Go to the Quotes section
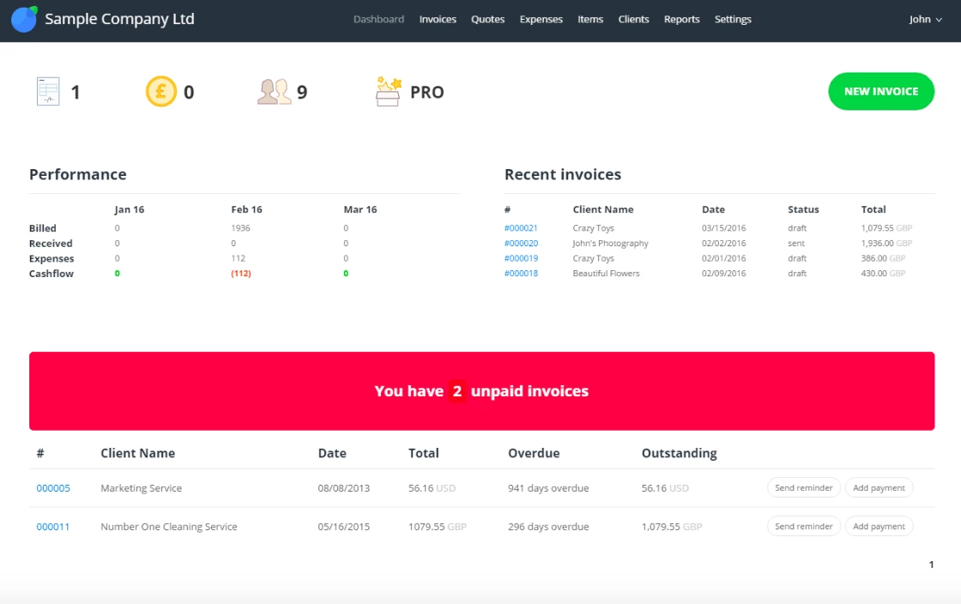 point(487,20)
